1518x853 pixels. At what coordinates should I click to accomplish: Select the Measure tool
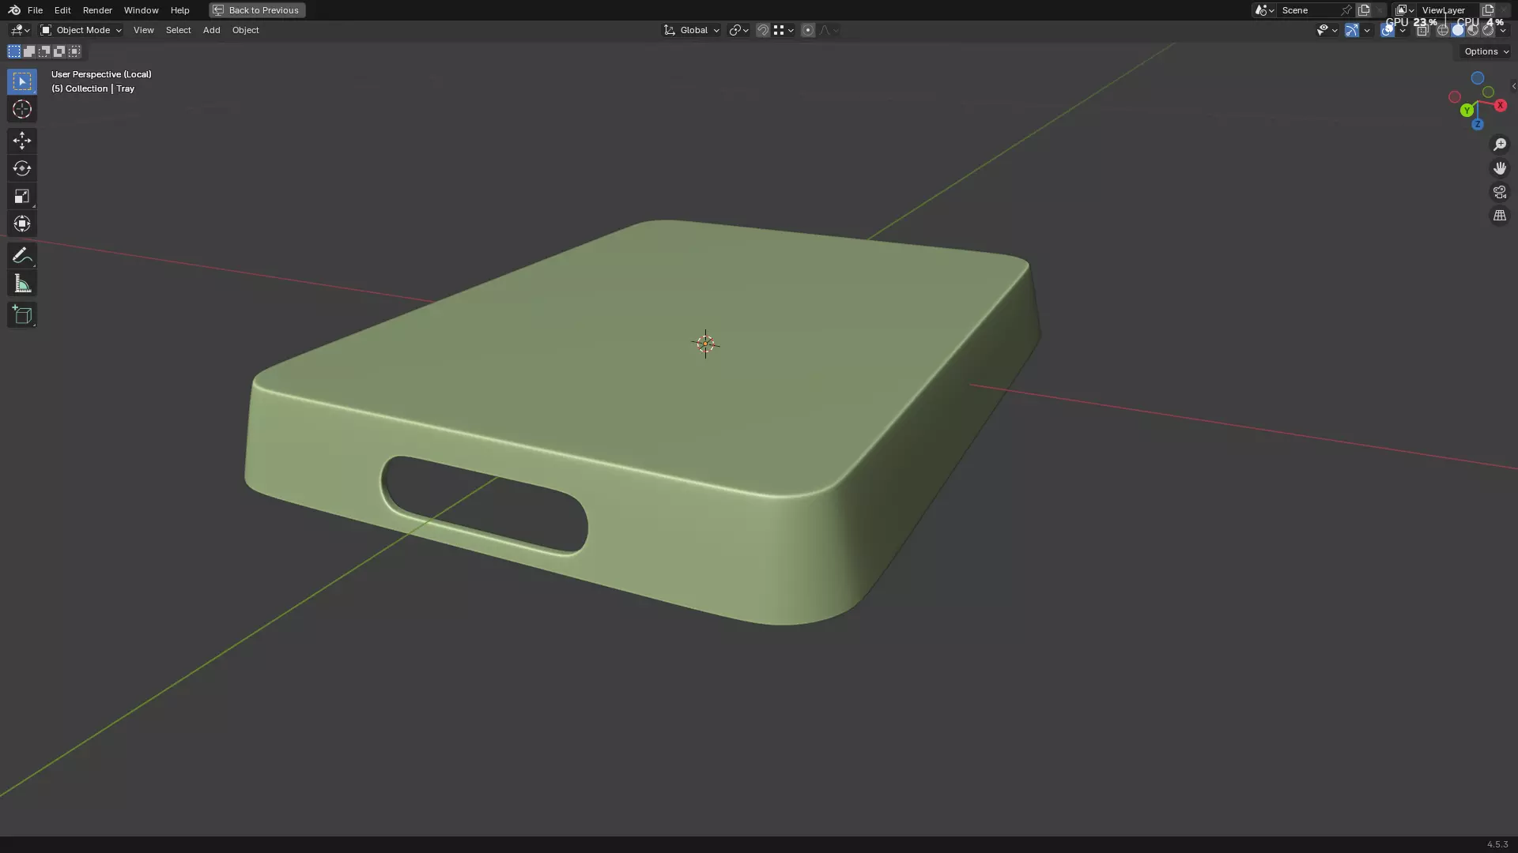pyautogui.click(x=22, y=284)
